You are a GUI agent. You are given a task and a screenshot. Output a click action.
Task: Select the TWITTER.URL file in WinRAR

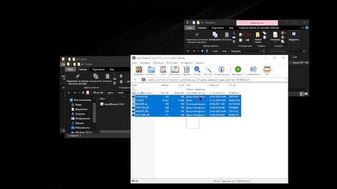point(186,108)
